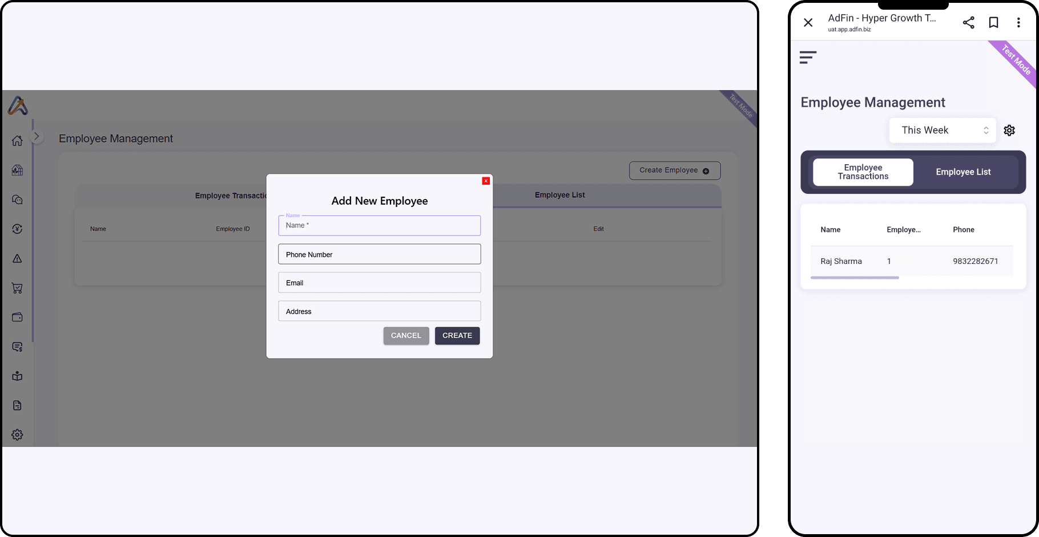Viewport: 1039px width, 537px height.
Task: Open the shopping cart icon in sidebar
Action: coord(17,288)
